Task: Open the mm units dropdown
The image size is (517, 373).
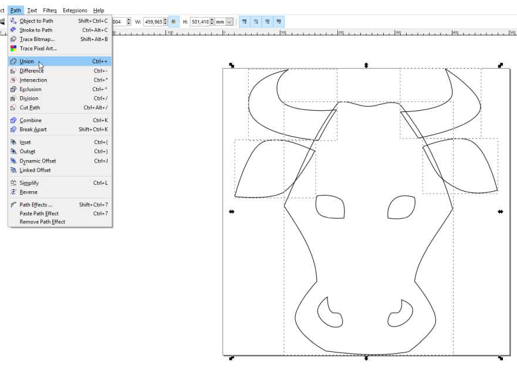Action: [x=229, y=22]
